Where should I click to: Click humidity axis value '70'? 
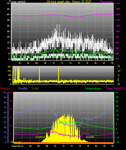tap(5, 107)
